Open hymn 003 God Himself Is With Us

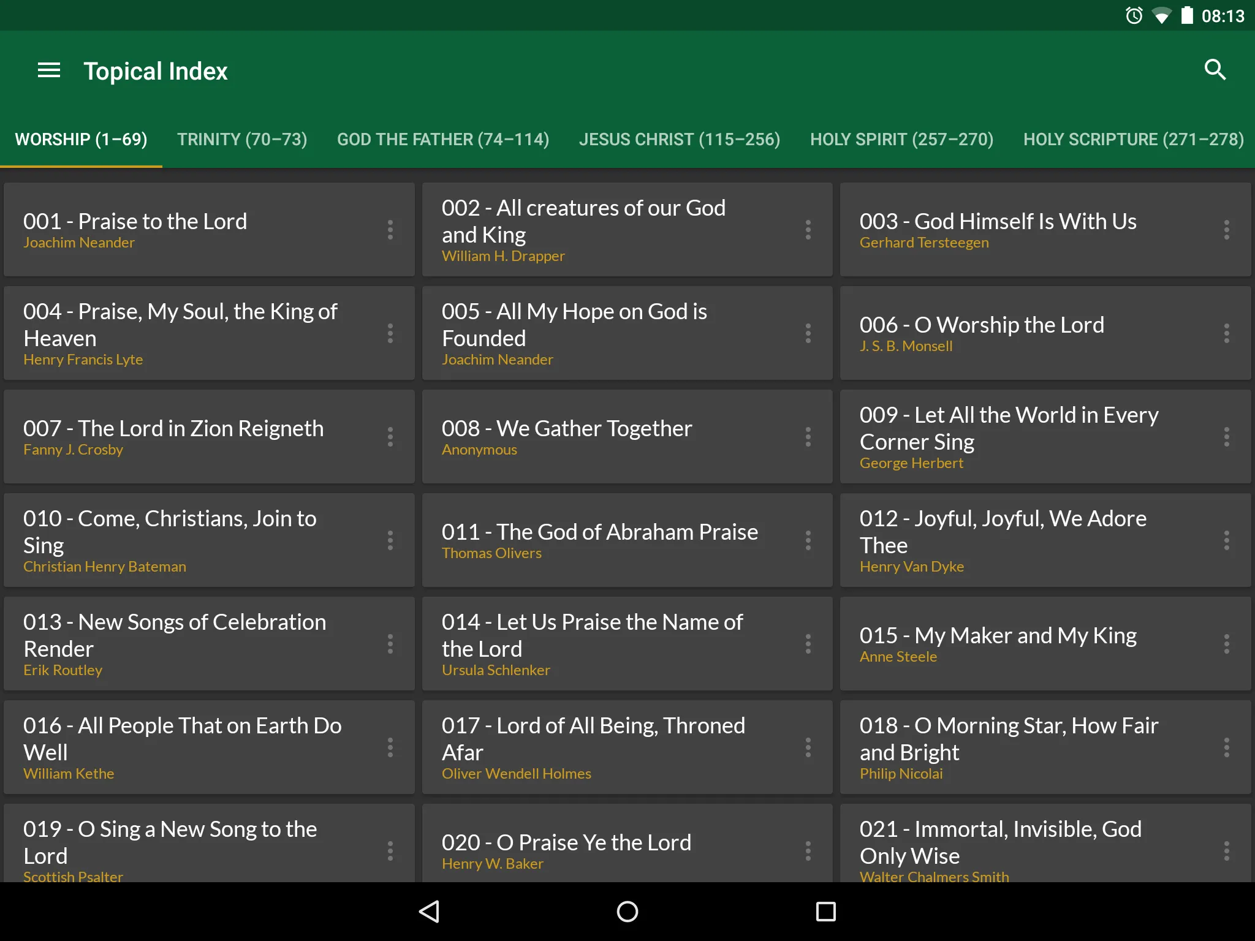click(1045, 230)
